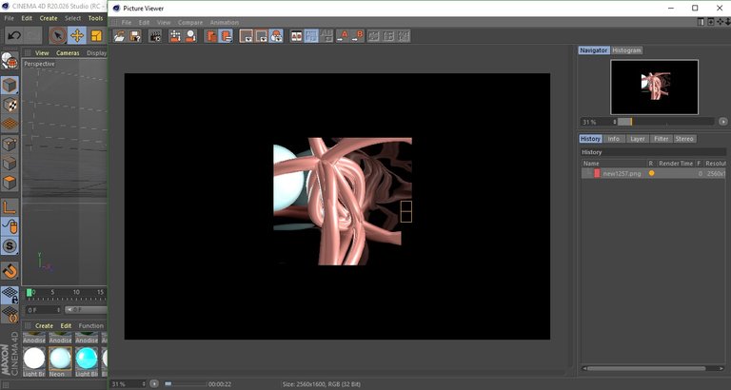Switch to Edges mode cube icon
Screen dimensions: 731x390
[10, 163]
